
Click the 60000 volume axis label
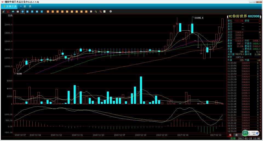9,81
